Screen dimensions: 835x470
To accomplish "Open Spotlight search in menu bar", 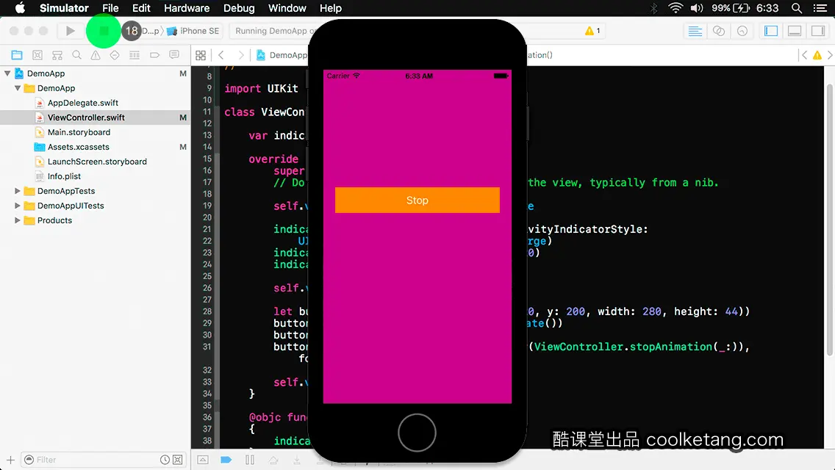I will point(797,8).
